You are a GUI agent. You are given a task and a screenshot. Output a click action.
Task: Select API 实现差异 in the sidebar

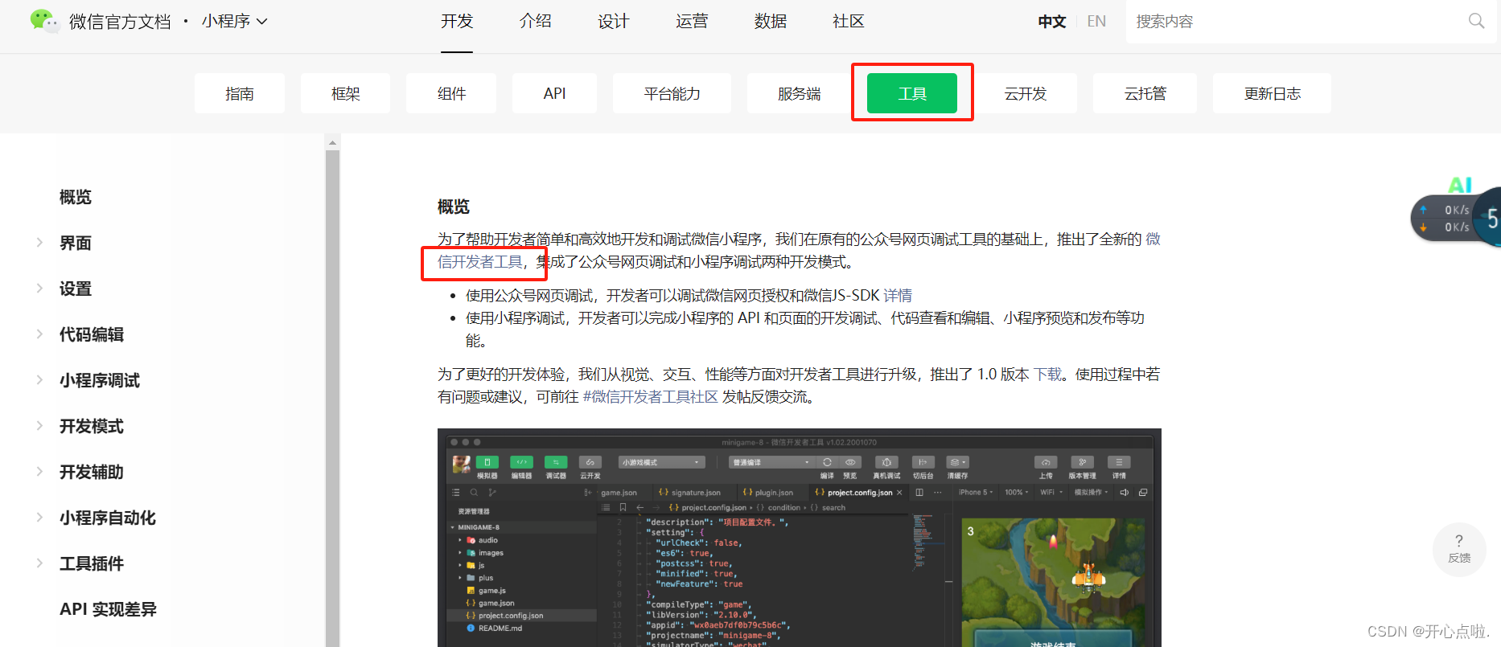coord(108,609)
